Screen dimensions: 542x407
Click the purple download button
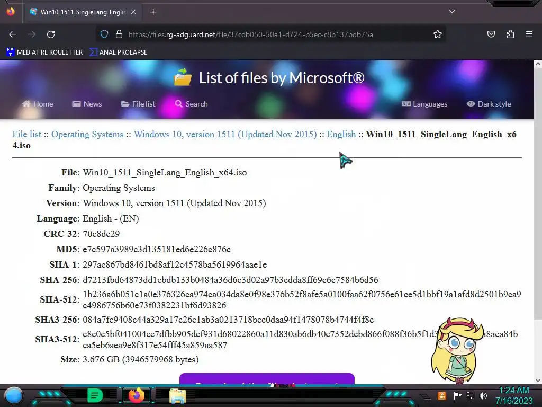click(267, 378)
